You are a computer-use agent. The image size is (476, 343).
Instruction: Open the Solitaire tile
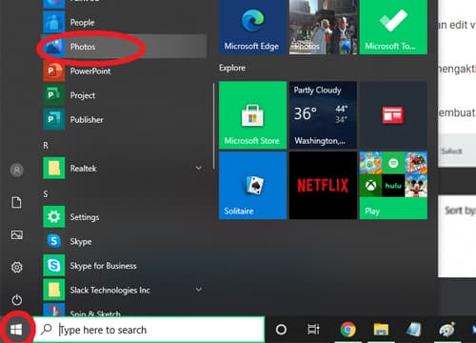252,186
